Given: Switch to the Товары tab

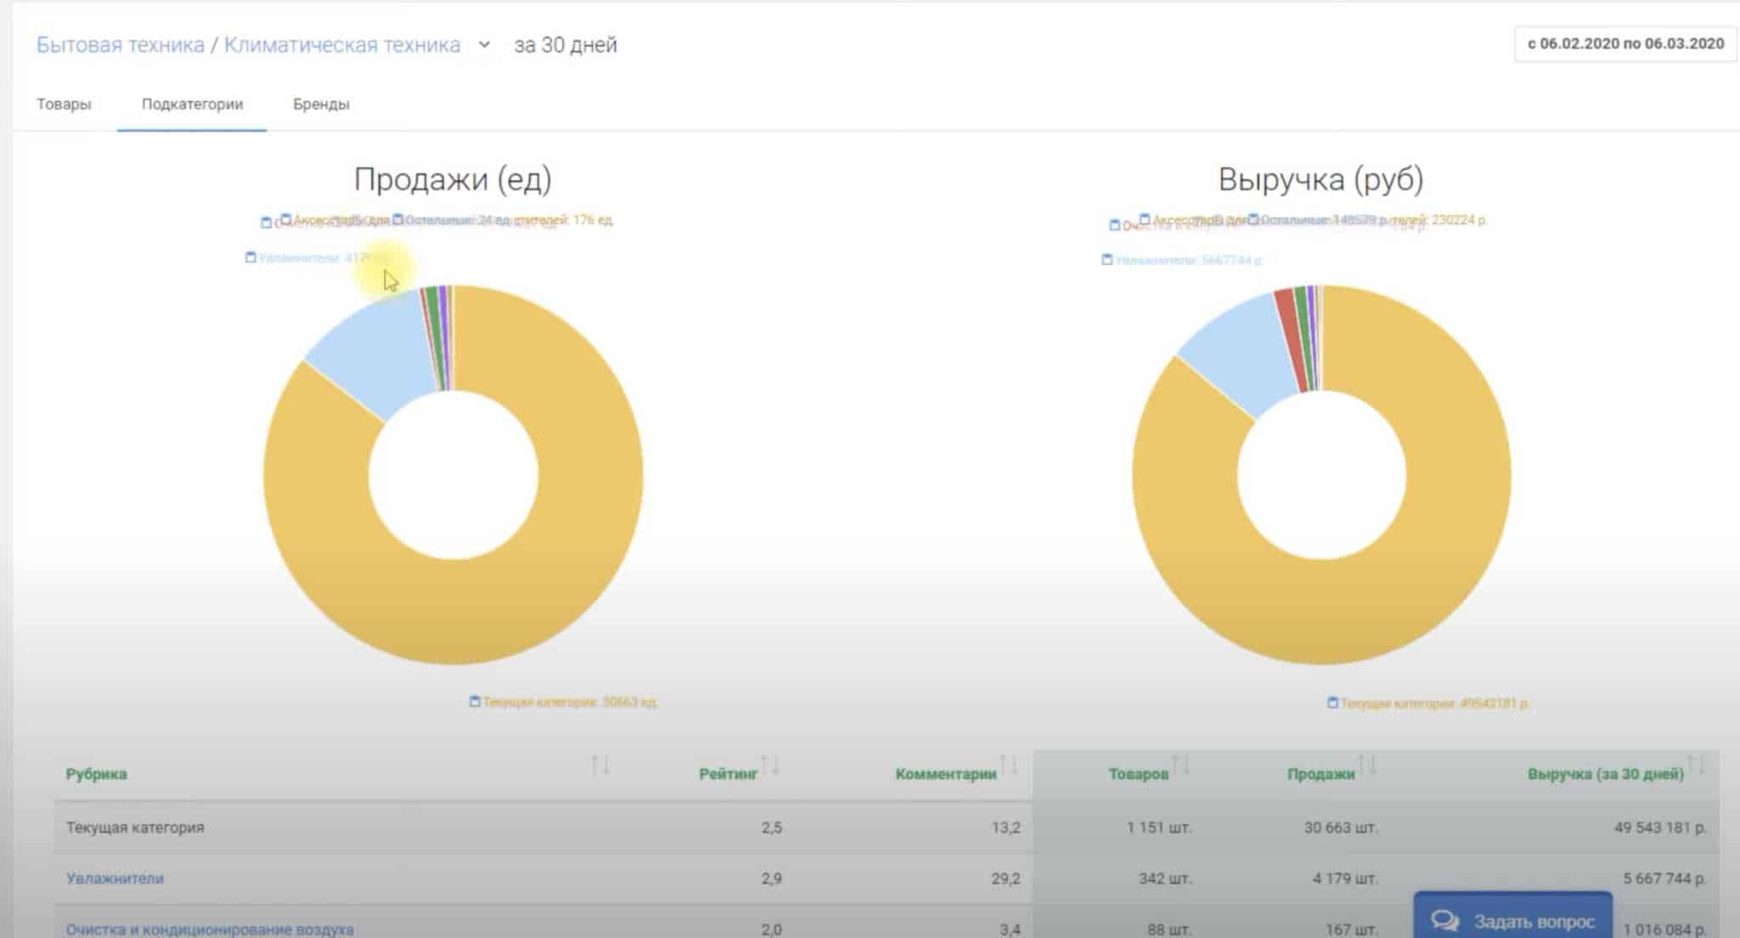Looking at the screenshot, I should coord(64,104).
